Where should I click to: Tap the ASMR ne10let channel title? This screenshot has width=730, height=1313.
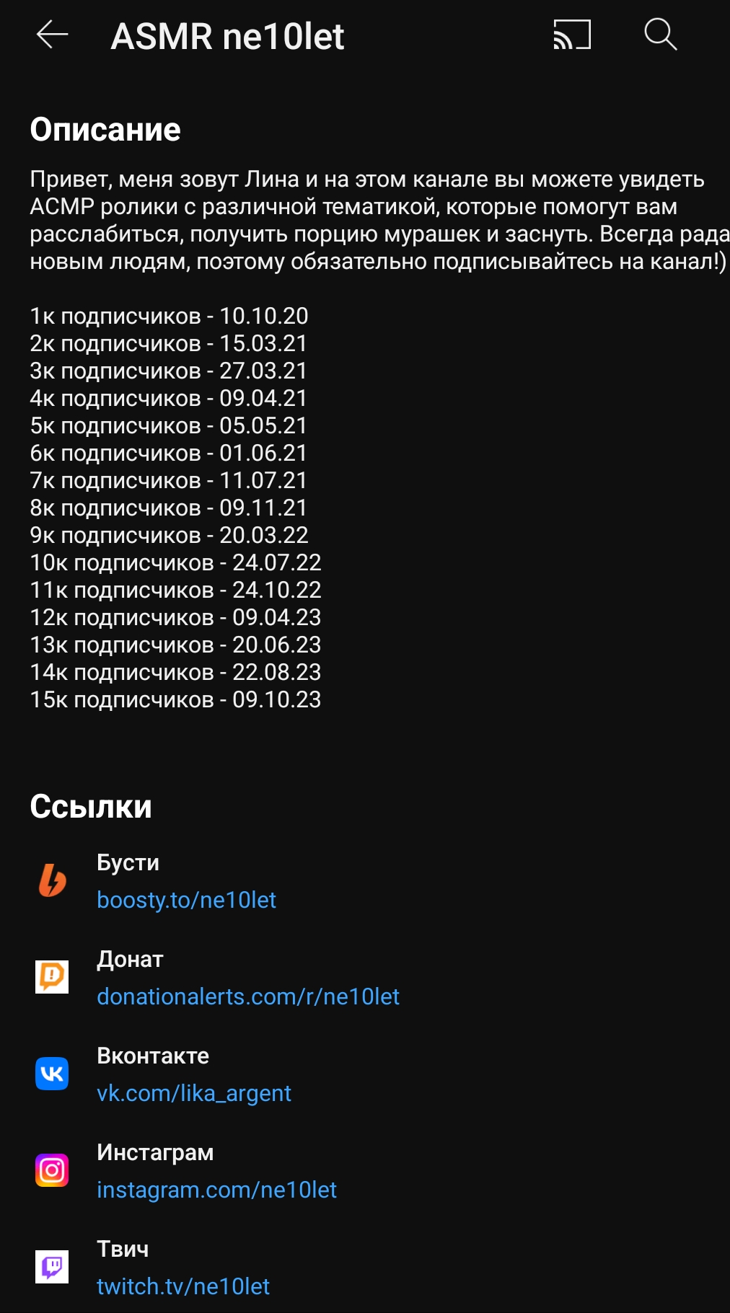pos(227,36)
